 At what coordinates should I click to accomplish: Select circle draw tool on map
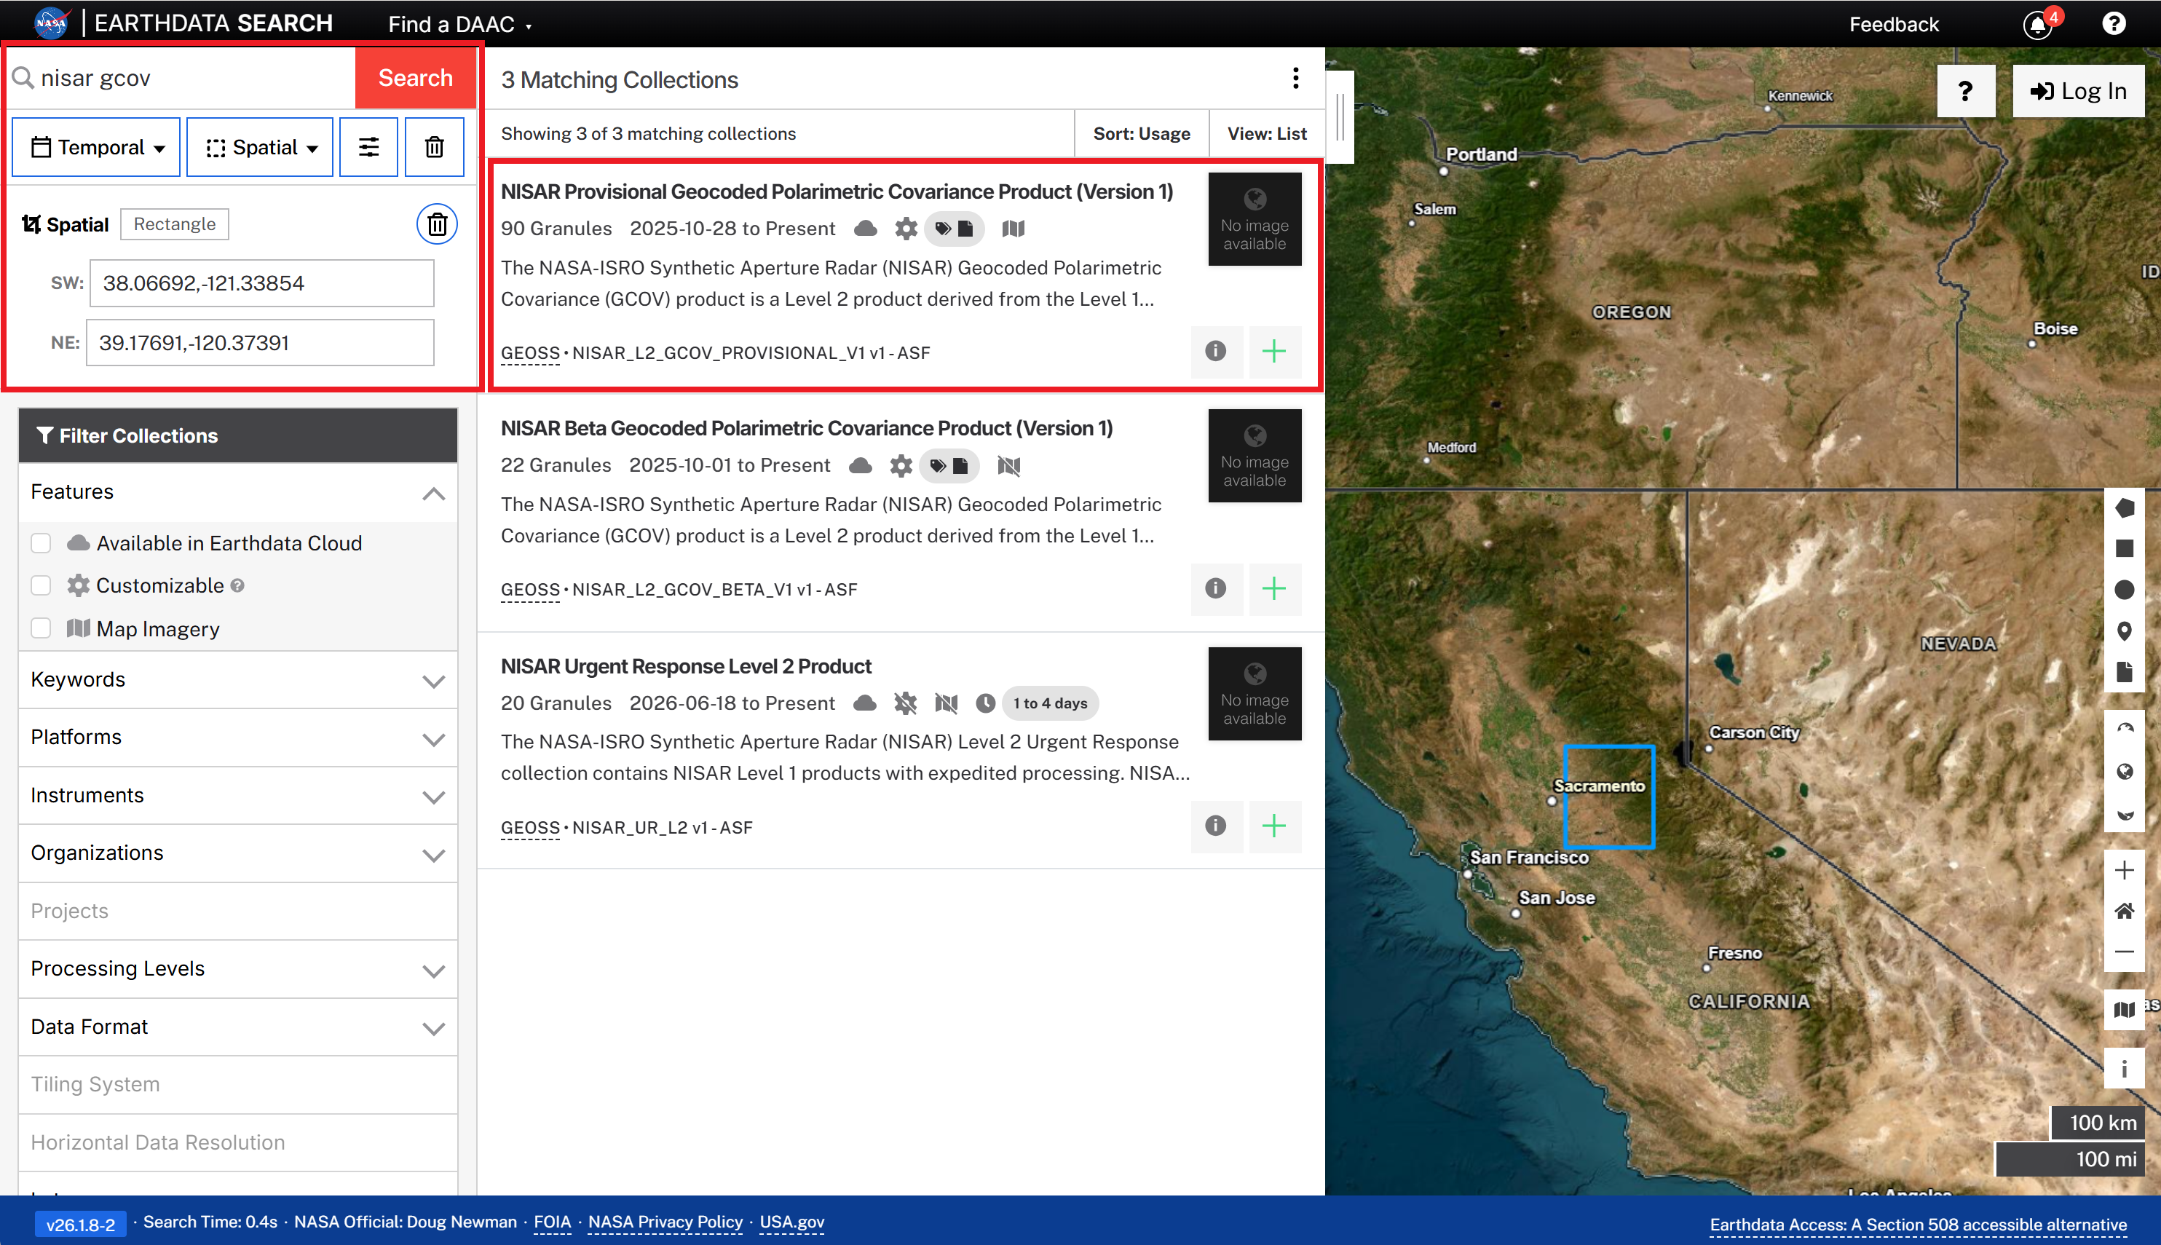tap(2125, 590)
